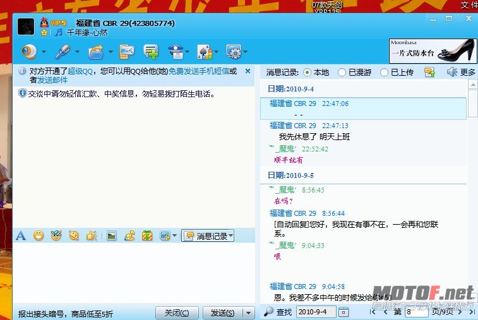Screen dimensions: 478x320
Task: Expand the video call dropdown arrow
Action: pos(44,52)
